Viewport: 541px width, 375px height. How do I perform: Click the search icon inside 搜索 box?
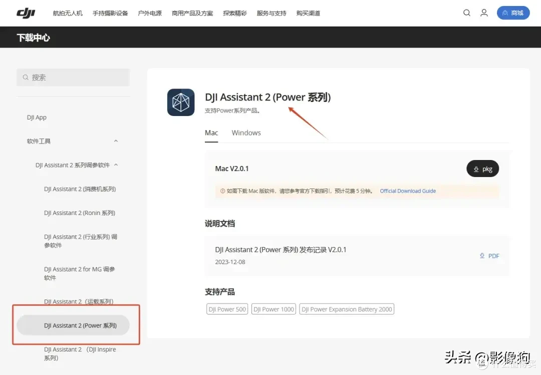[26, 77]
